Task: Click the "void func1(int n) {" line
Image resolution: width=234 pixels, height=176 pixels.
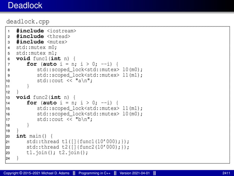Action: (46, 59)
